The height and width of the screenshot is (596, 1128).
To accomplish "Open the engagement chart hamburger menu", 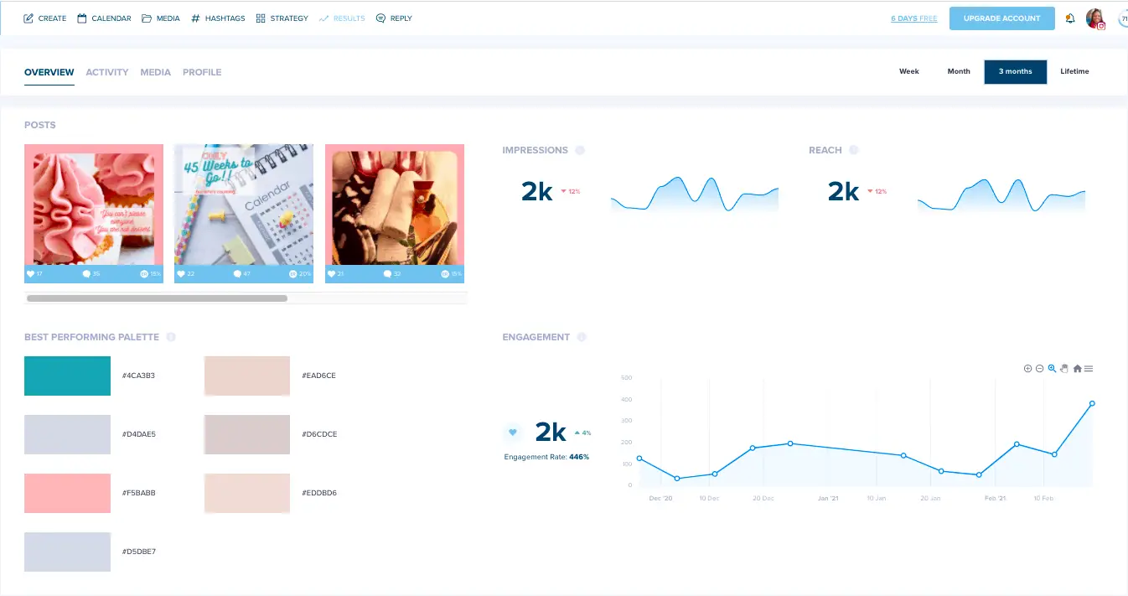I will (x=1089, y=369).
